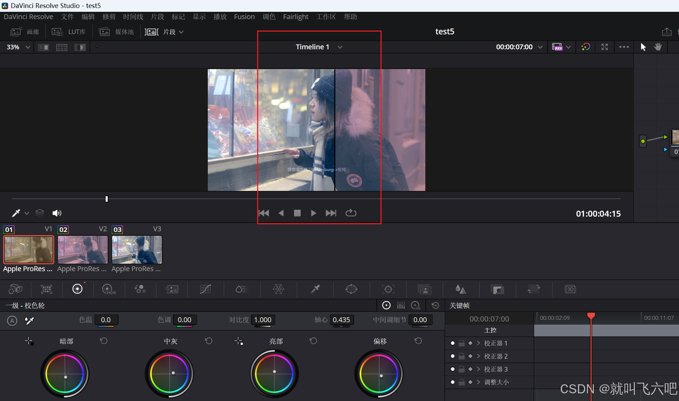
Task: Open the RGB mixer palette
Action: [140, 289]
